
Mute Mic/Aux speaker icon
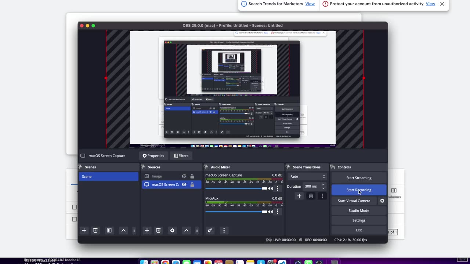coord(271,212)
